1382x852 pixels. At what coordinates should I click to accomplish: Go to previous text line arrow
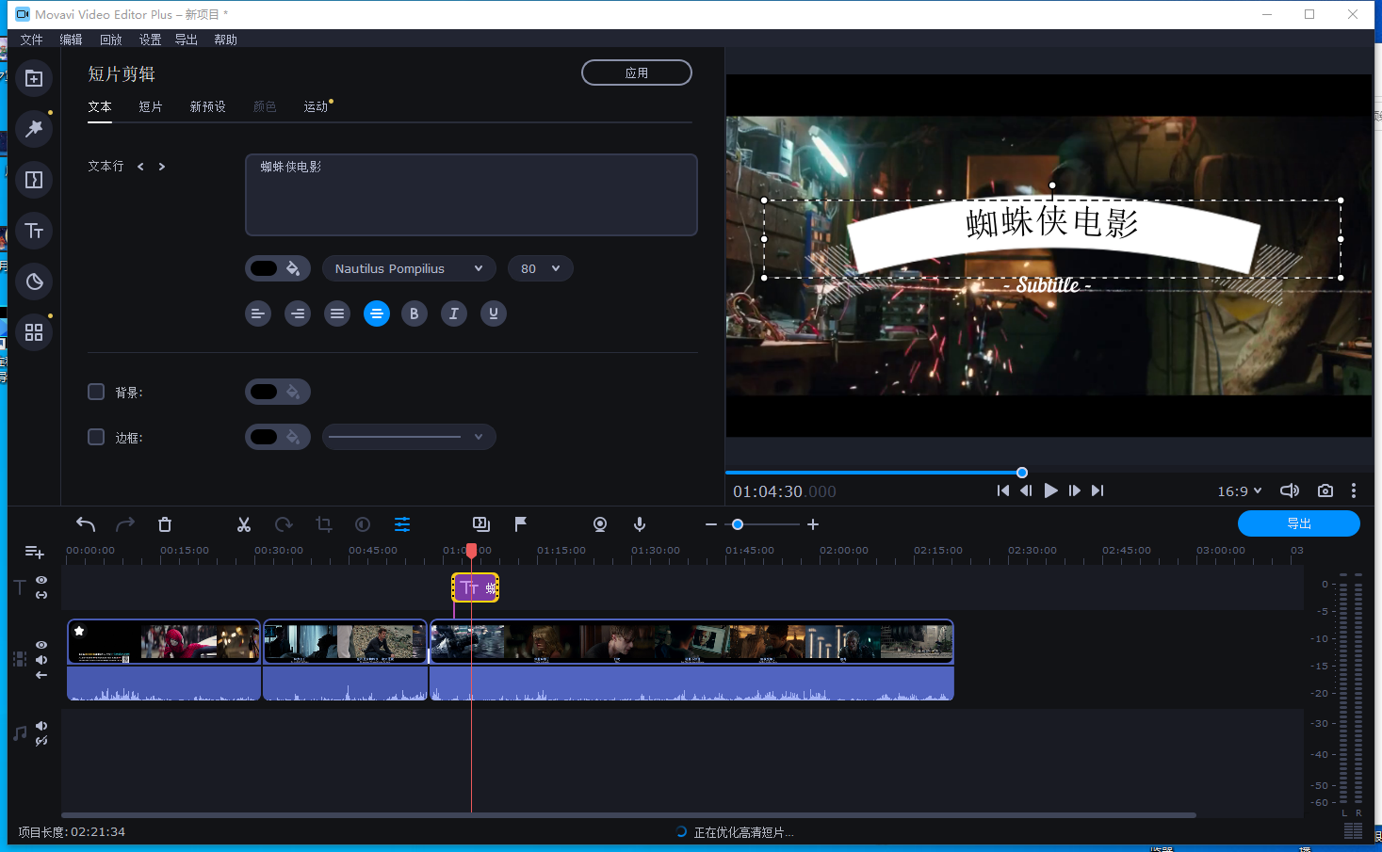[x=140, y=167]
